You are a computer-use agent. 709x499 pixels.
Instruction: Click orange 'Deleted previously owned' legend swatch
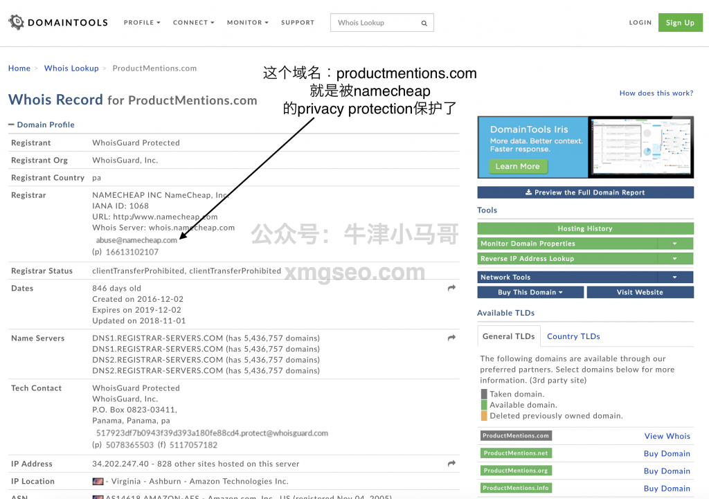(484, 415)
